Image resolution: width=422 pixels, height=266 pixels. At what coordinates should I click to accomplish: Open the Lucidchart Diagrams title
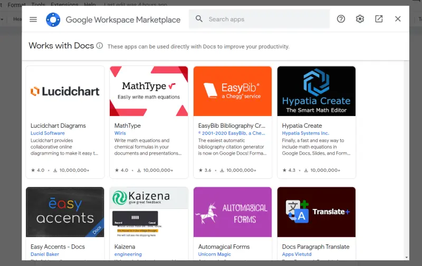[x=58, y=126]
